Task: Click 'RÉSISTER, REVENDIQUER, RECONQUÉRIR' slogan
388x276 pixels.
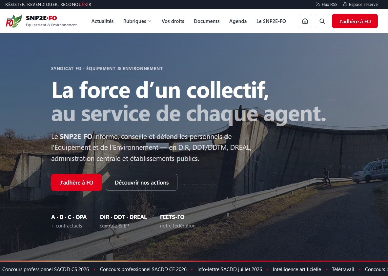Action: tap(48, 5)
